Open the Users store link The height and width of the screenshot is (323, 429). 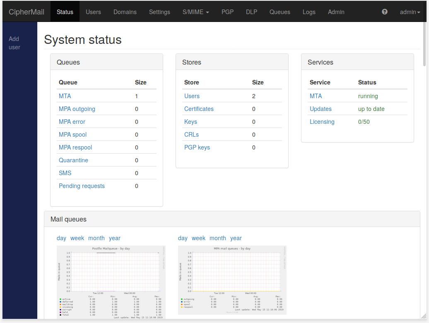[192, 96]
